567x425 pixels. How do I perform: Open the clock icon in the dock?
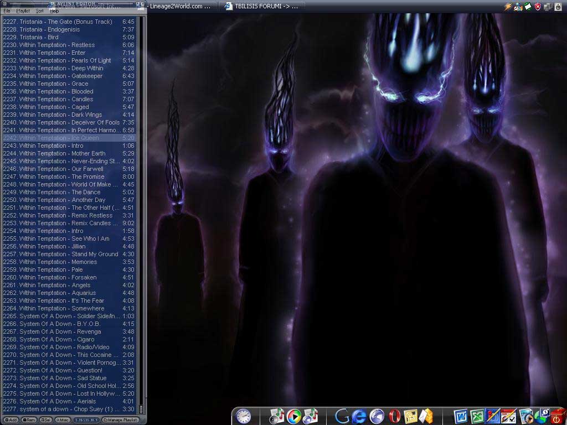(x=243, y=416)
